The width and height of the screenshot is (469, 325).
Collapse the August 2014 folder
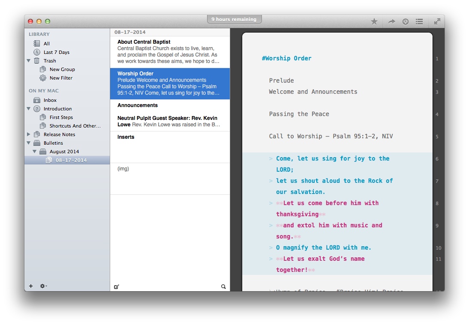click(x=34, y=152)
